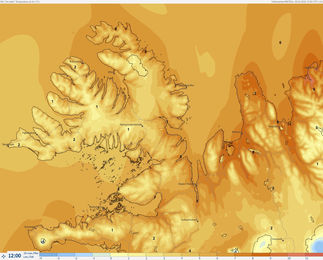The width and height of the screenshot is (323, 260).
Task: Select the Patreksfjörður station label
Action: click(x=29, y=133)
